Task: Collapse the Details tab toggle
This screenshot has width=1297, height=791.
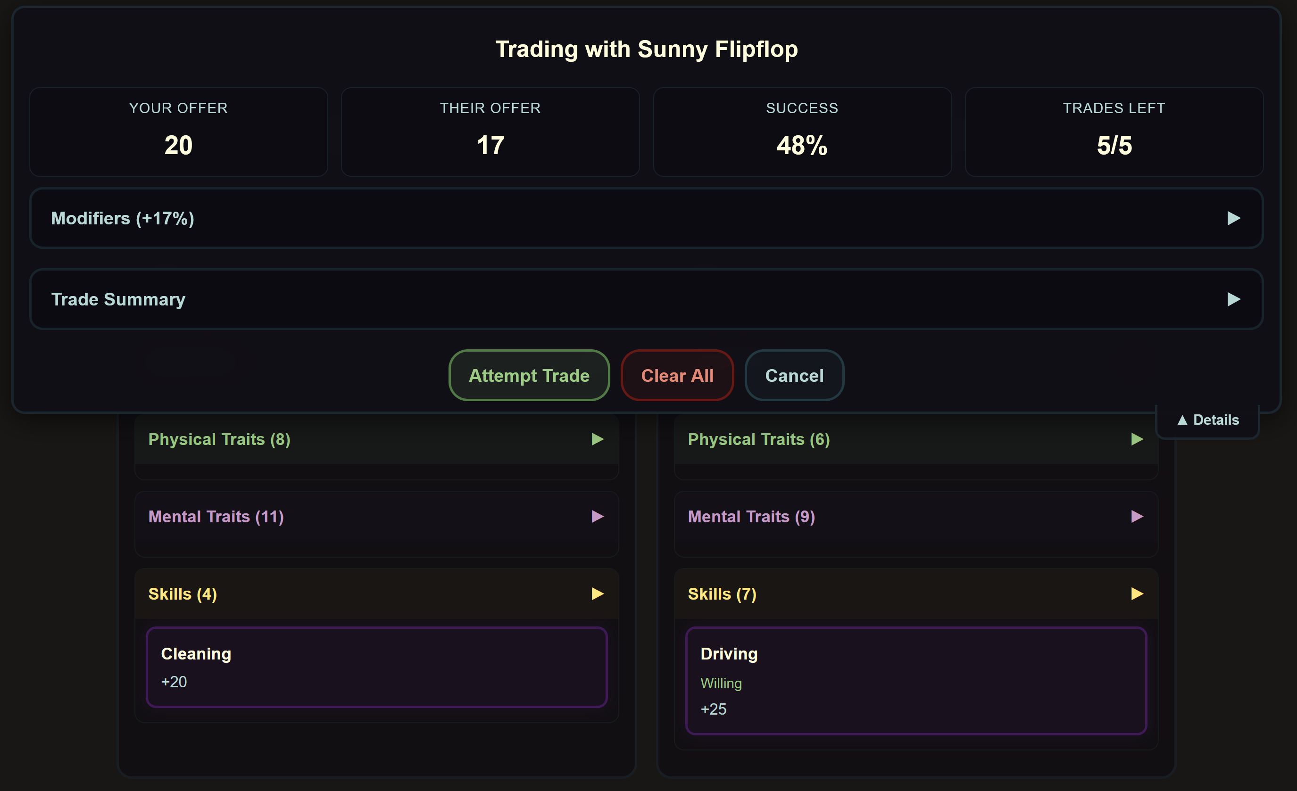Action: tap(1207, 420)
